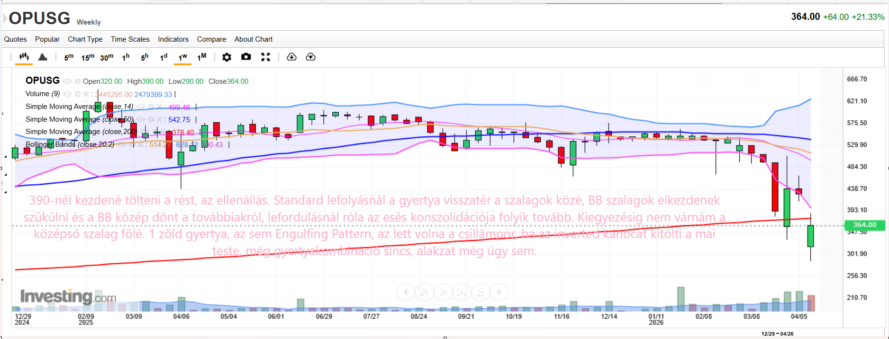Hide the OPUSG price series via eye icon
889x339 pixels.
coord(67,81)
